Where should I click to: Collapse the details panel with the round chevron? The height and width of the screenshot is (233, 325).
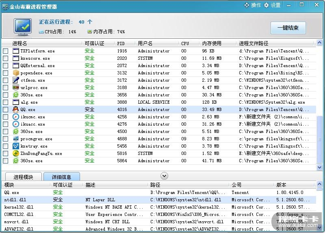164,176
